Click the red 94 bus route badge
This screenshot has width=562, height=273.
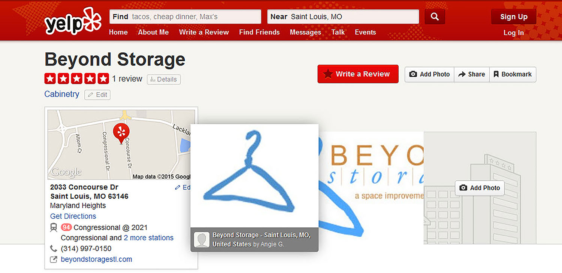pos(66,227)
